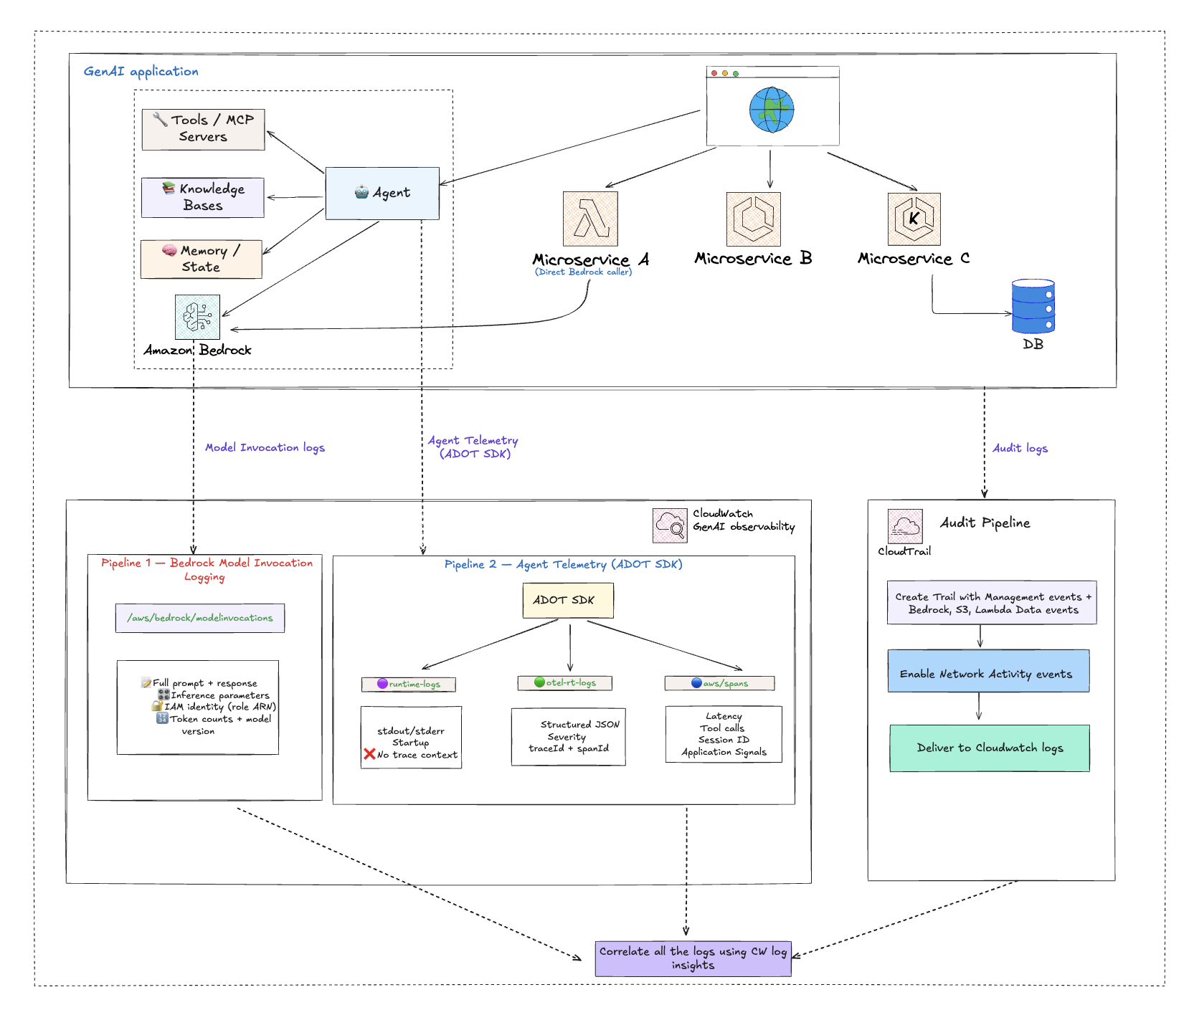Click the blue DB database icon
Screen dimensions: 1189x1015
coord(1033,307)
